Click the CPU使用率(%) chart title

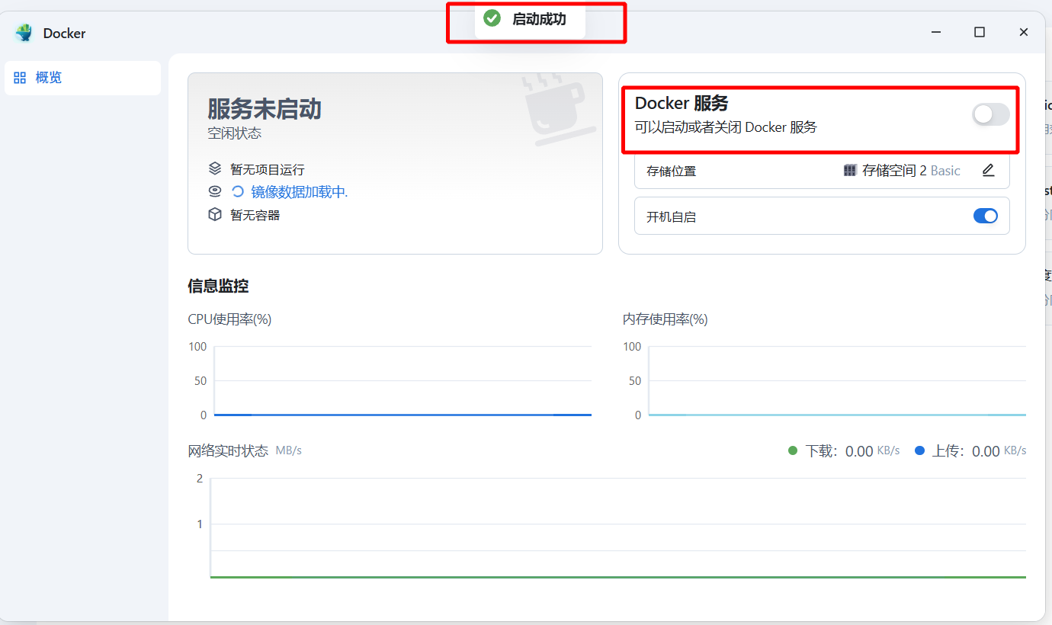[229, 319]
